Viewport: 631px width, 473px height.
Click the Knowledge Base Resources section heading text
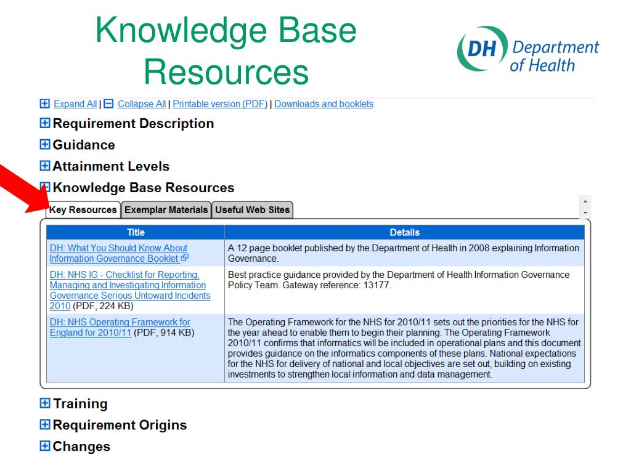(143, 187)
